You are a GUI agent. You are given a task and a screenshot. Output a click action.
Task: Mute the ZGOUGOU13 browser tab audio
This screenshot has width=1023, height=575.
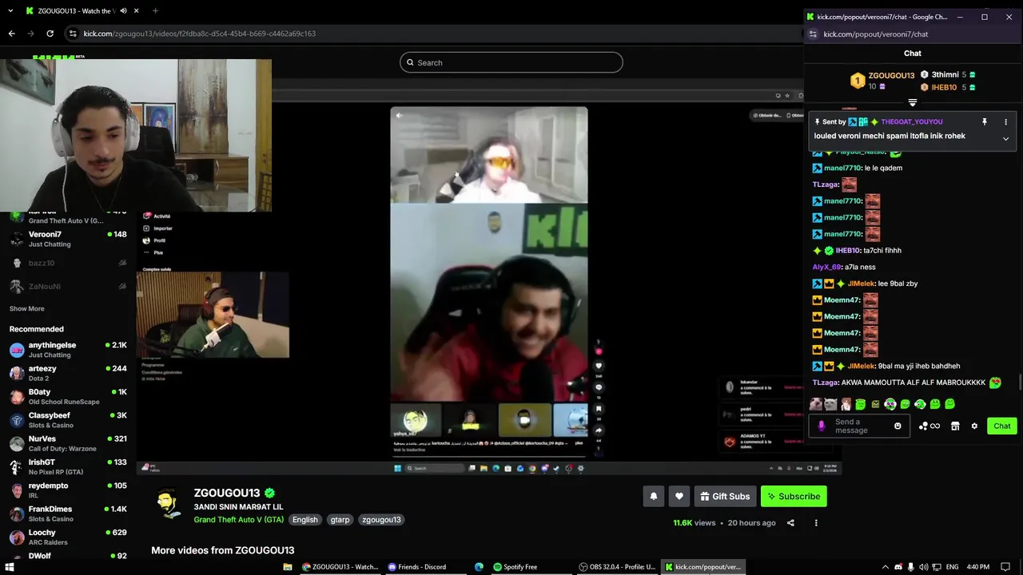(x=123, y=11)
